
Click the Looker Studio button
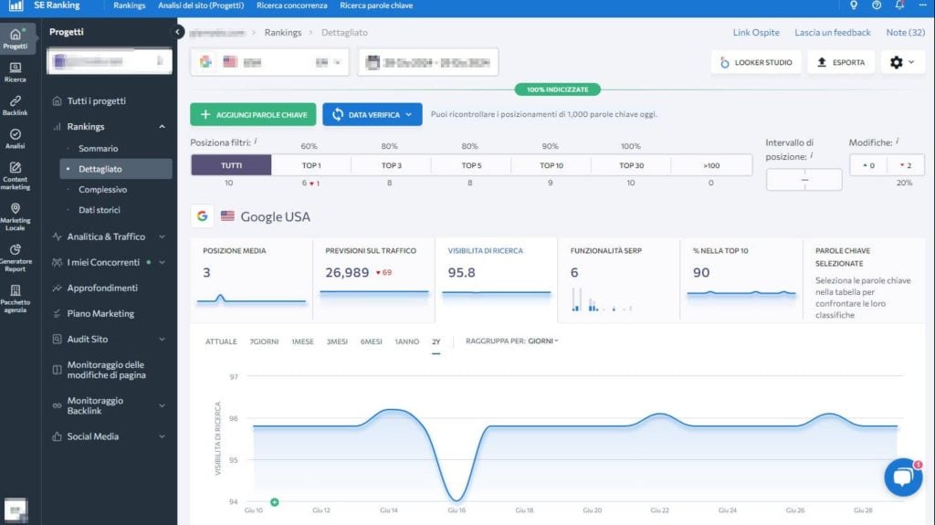pyautogui.click(x=755, y=62)
